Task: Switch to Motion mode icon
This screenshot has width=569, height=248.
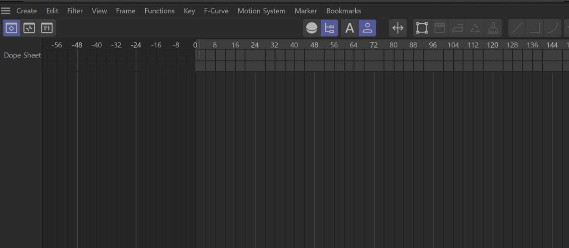Action: [x=46, y=28]
